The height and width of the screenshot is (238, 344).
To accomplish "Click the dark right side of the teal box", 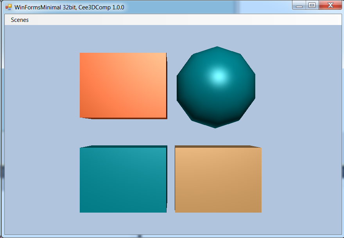I will 167,176.
